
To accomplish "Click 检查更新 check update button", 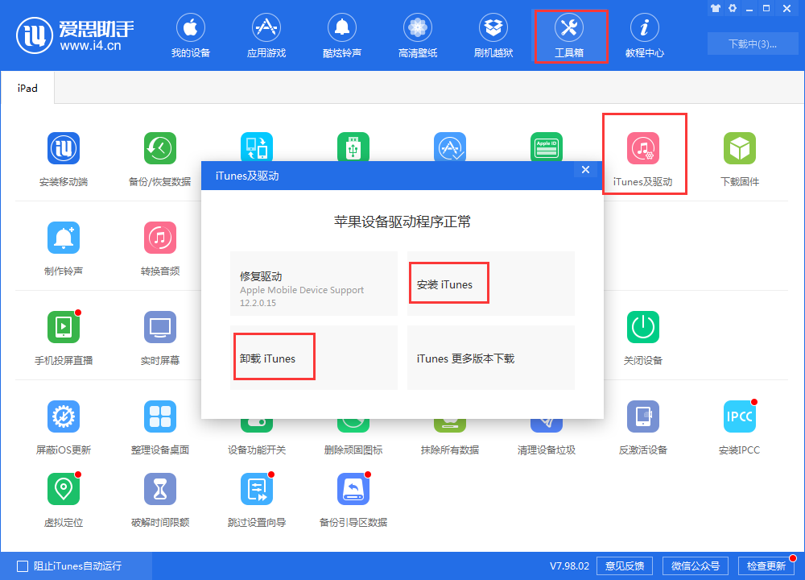I will [766, 566].
